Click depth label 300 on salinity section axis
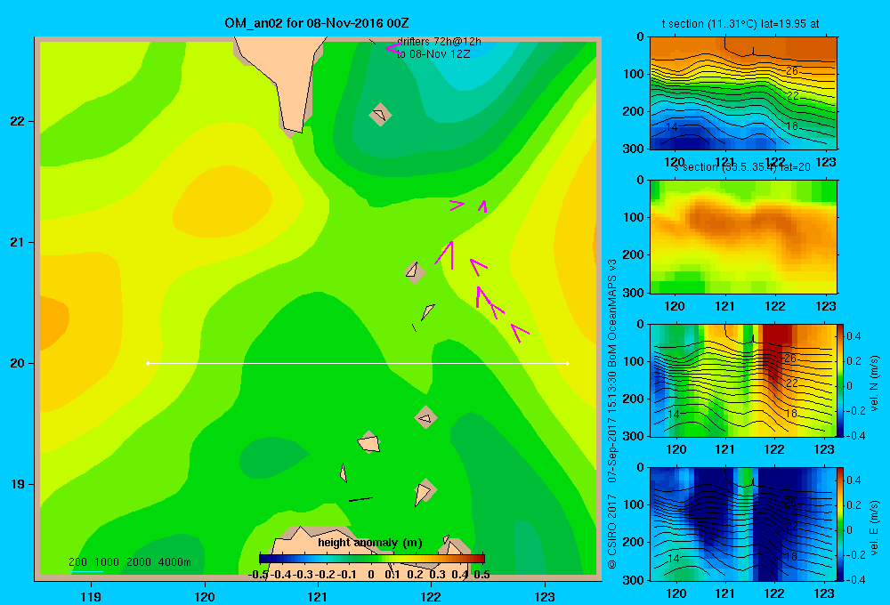Viewport: 890px width, 605px height. tap(633, 293)
